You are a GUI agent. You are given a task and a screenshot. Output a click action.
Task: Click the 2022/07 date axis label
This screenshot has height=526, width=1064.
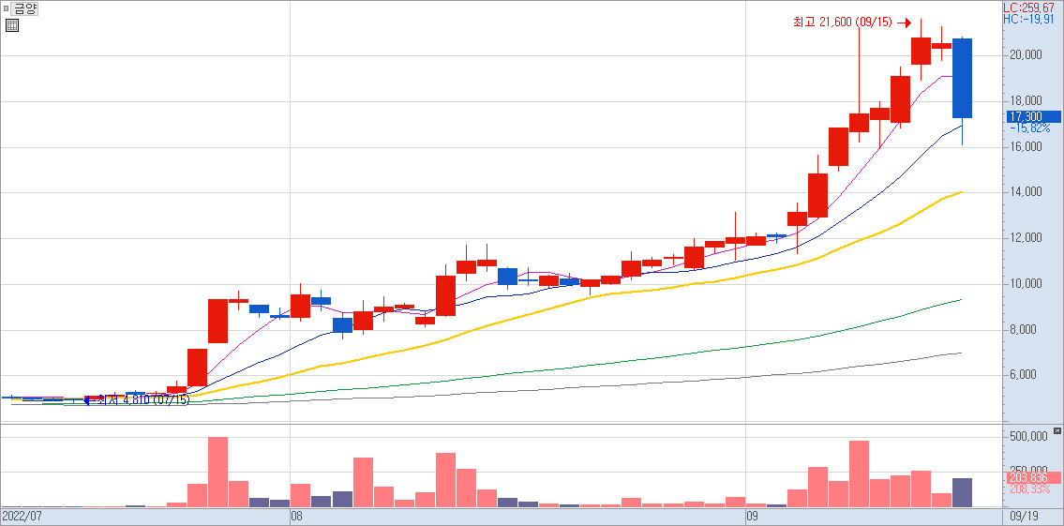22,517
